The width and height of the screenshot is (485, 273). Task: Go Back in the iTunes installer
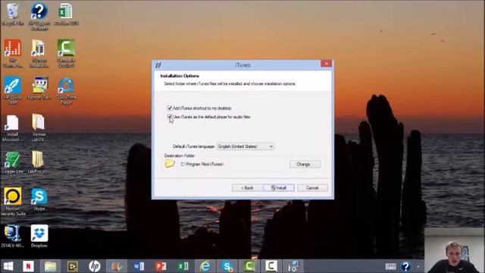(248, 188)
